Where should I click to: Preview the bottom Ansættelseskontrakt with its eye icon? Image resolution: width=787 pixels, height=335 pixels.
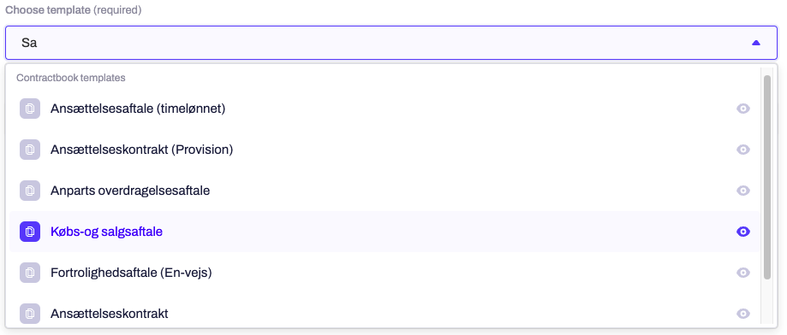point(743,314)
